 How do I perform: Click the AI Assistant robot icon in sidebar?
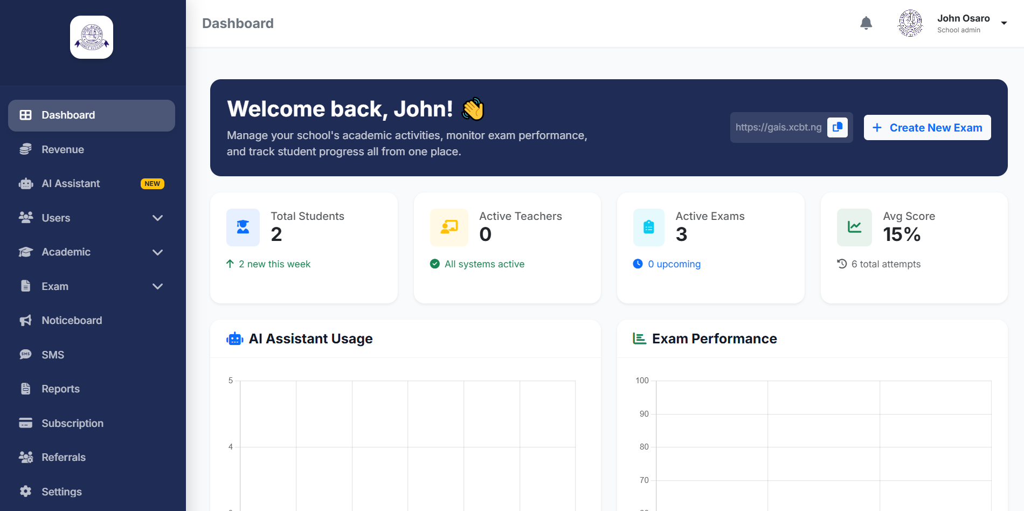point(25,183)
